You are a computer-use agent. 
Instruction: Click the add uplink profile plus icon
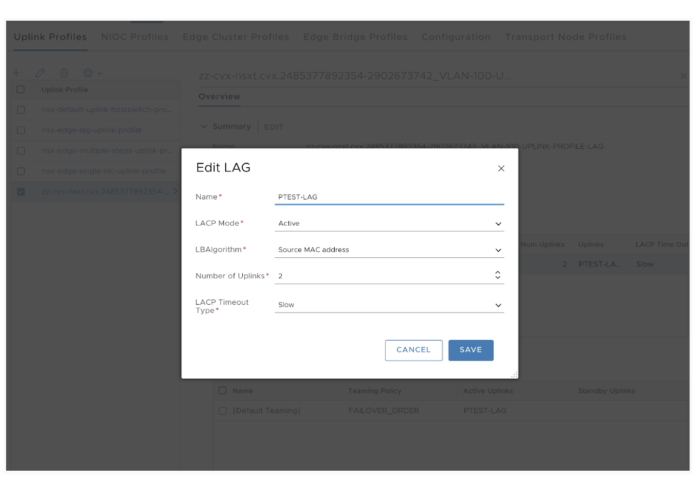click(x=16, y=73)
